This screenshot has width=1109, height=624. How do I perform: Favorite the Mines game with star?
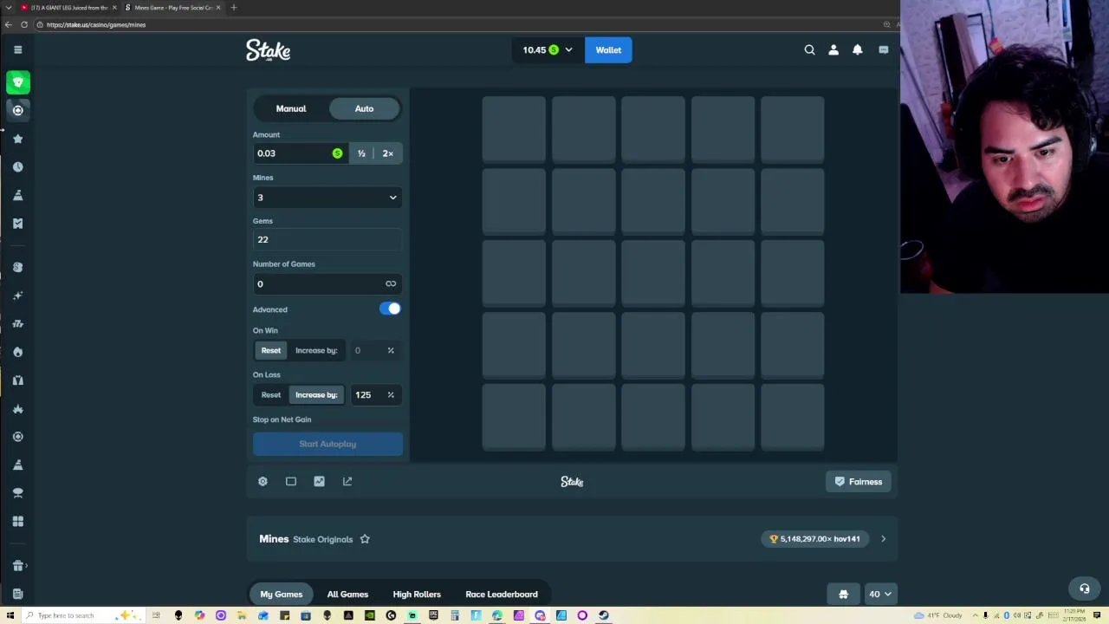(x=365, y=539)
